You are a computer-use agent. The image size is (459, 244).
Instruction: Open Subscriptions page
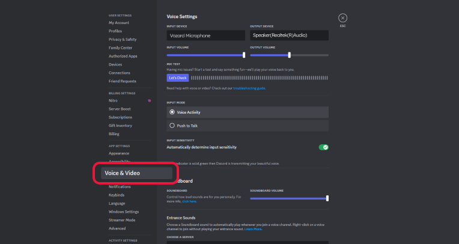(120, 117)
